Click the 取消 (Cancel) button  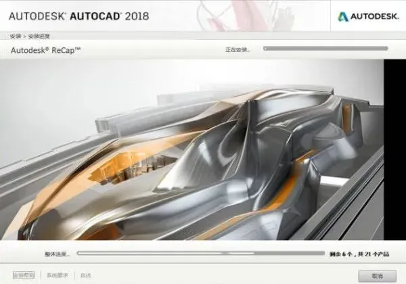(x=377, y=276)
